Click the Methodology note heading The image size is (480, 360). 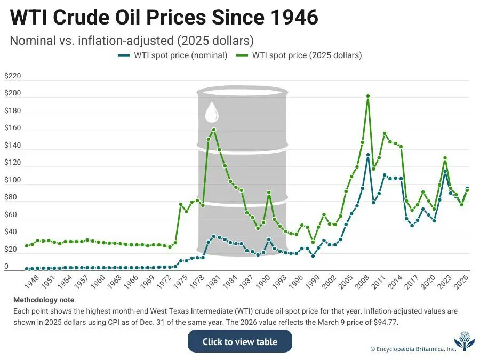44,300
